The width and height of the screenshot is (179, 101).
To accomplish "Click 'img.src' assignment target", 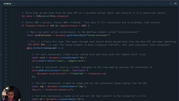I will click(36, 90).
